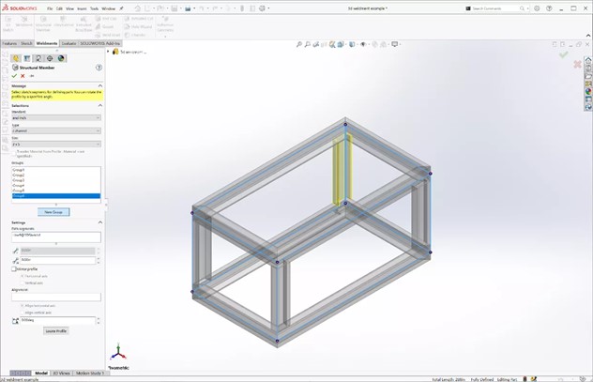The image size is (593, 382).
Task: Click Zoom to Fit in view toolbar
Action: (x=298, y=45)
